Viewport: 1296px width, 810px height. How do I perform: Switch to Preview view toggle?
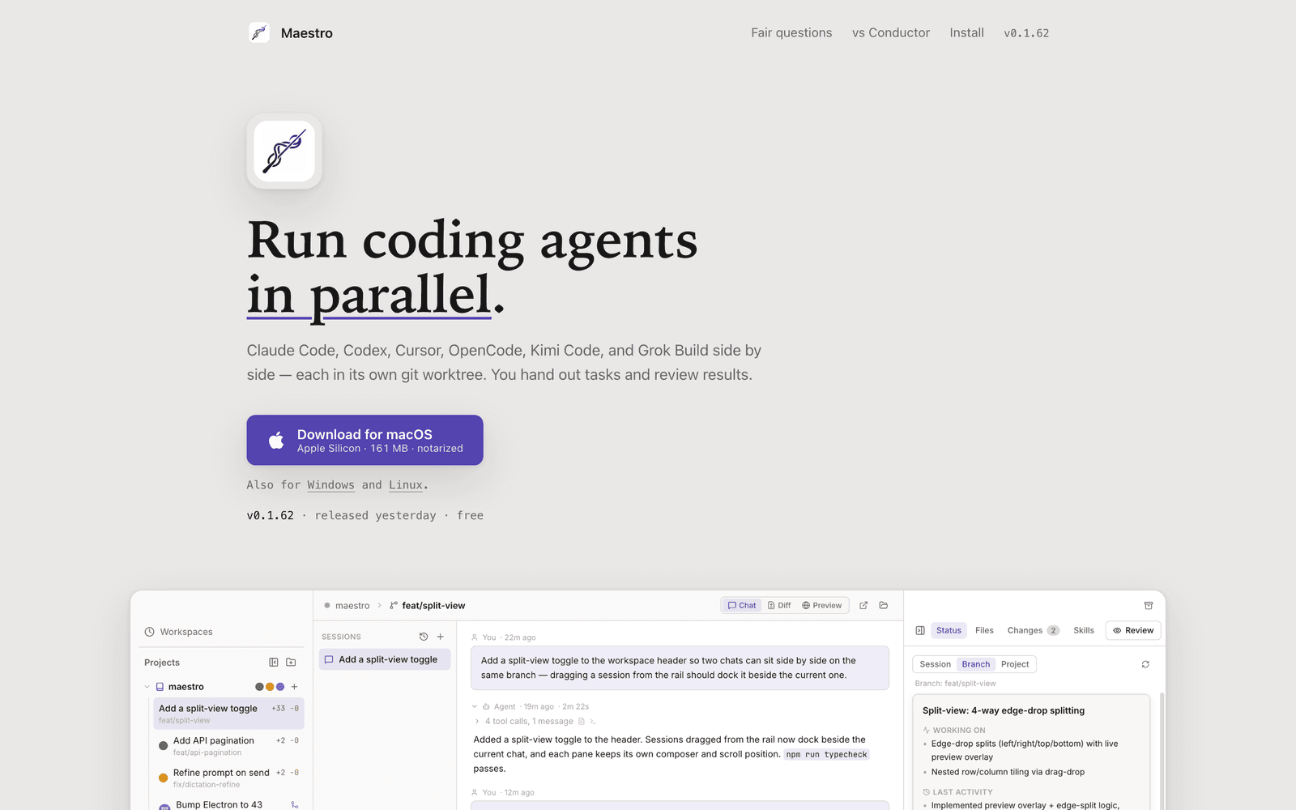[822, 605]
